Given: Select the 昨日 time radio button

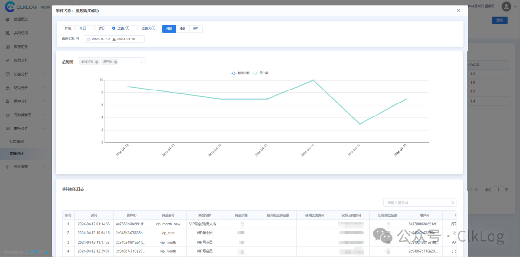Looking at the screenshot, I should [94, 28].
